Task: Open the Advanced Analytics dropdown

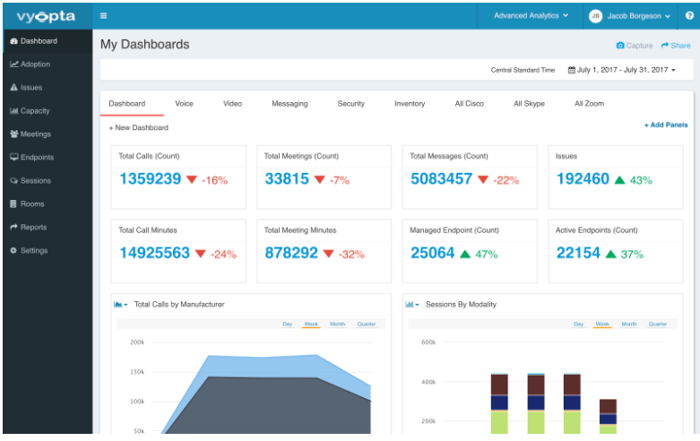Action: tap(531, 15)
